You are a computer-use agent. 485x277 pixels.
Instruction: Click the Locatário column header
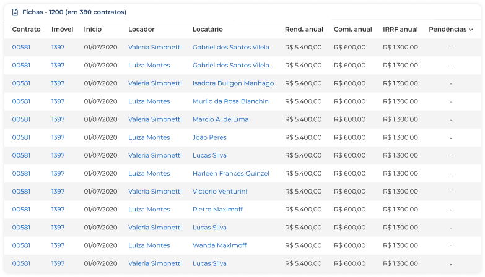point(208,29)
